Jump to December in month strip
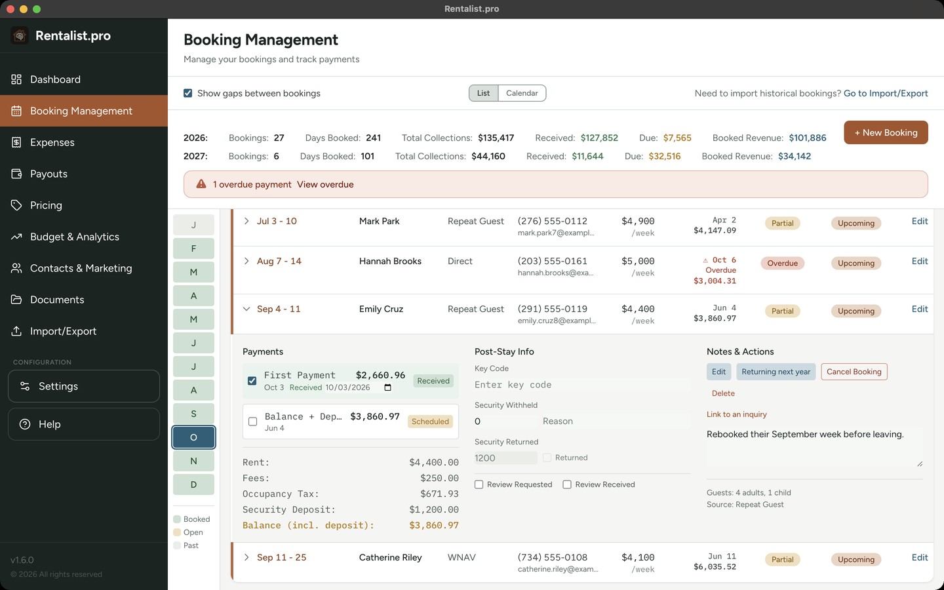The image size is (944, 590). [193, 484]
